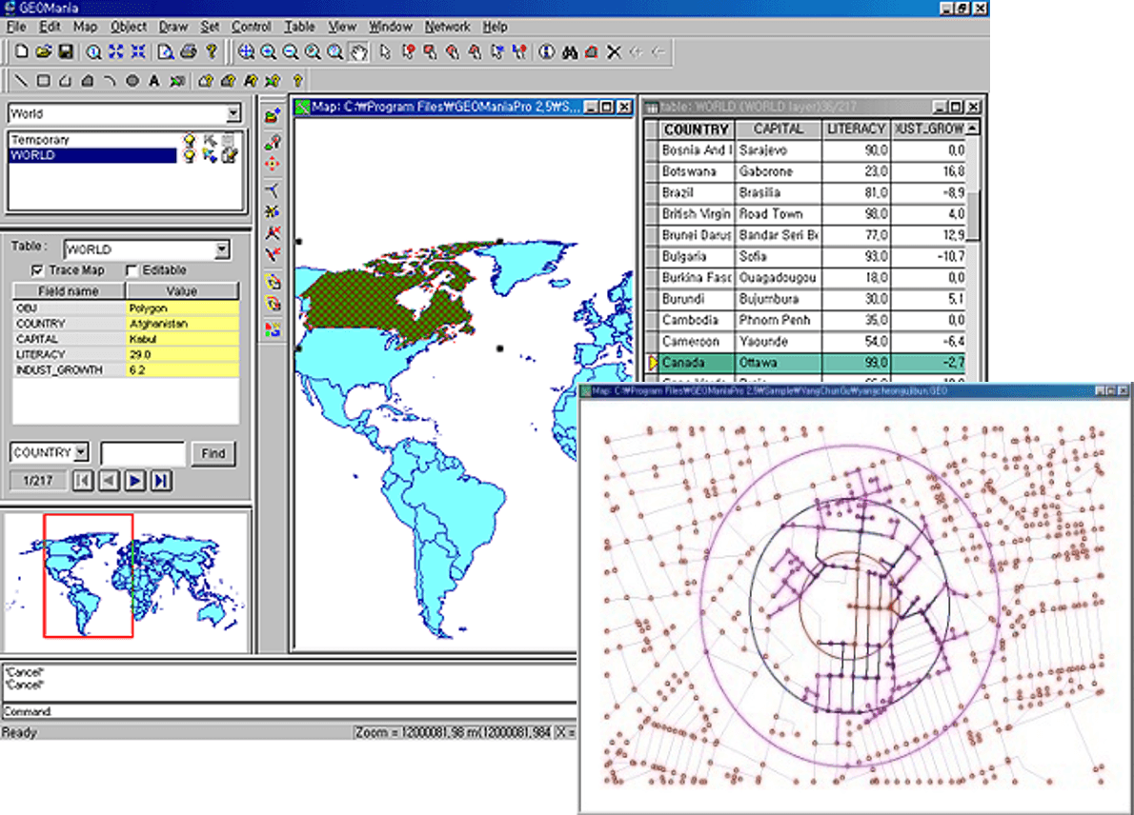Open the Window menu

390,27
